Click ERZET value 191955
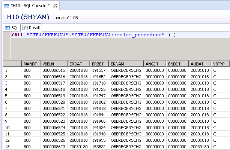 tap(99, 140)
